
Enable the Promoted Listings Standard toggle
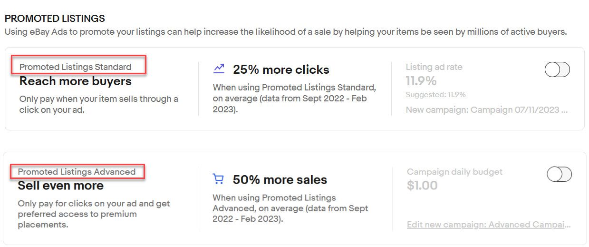coord(557,70)
